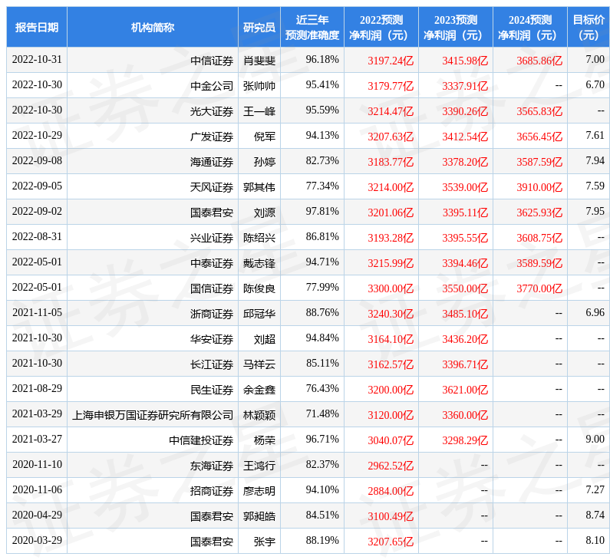The image size is (610, 560).
Task: Click the 报告日期 column header
Action: pyautogui.click(x=37, y=27)
